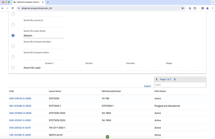View site information icon in address bar
215x139 pixels.
coord(19,8)
